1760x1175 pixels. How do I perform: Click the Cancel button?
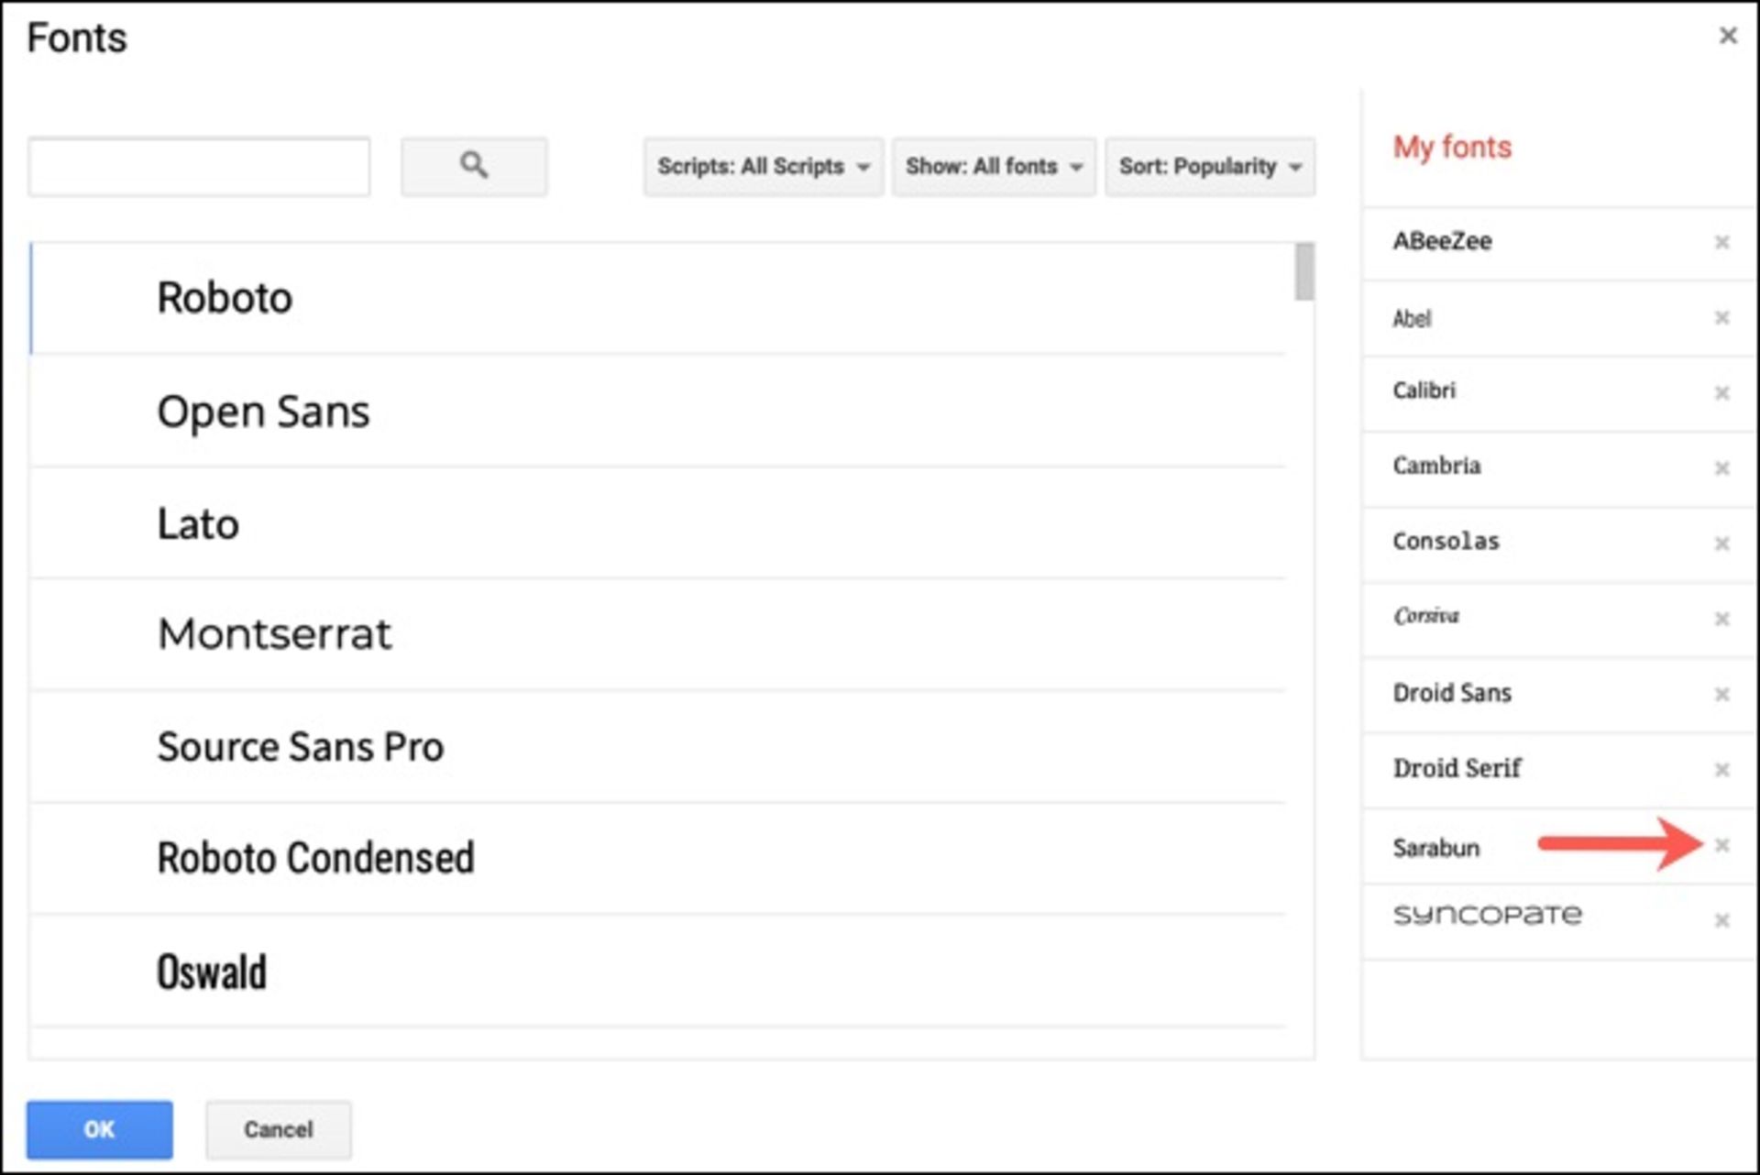(x=278, y=1129)
